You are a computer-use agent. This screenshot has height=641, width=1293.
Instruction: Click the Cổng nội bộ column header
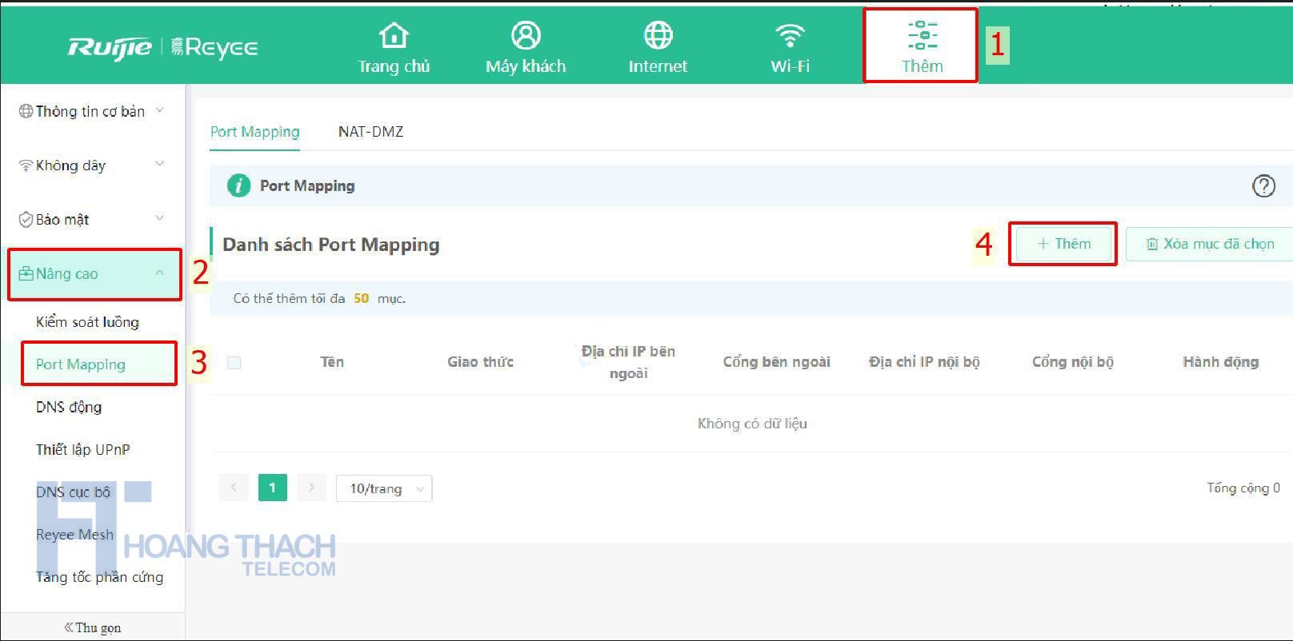click(1072, 362)
